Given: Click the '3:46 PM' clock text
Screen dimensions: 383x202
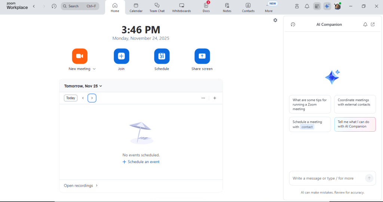Looking at the screenshot, I should (x=141, y=30).
